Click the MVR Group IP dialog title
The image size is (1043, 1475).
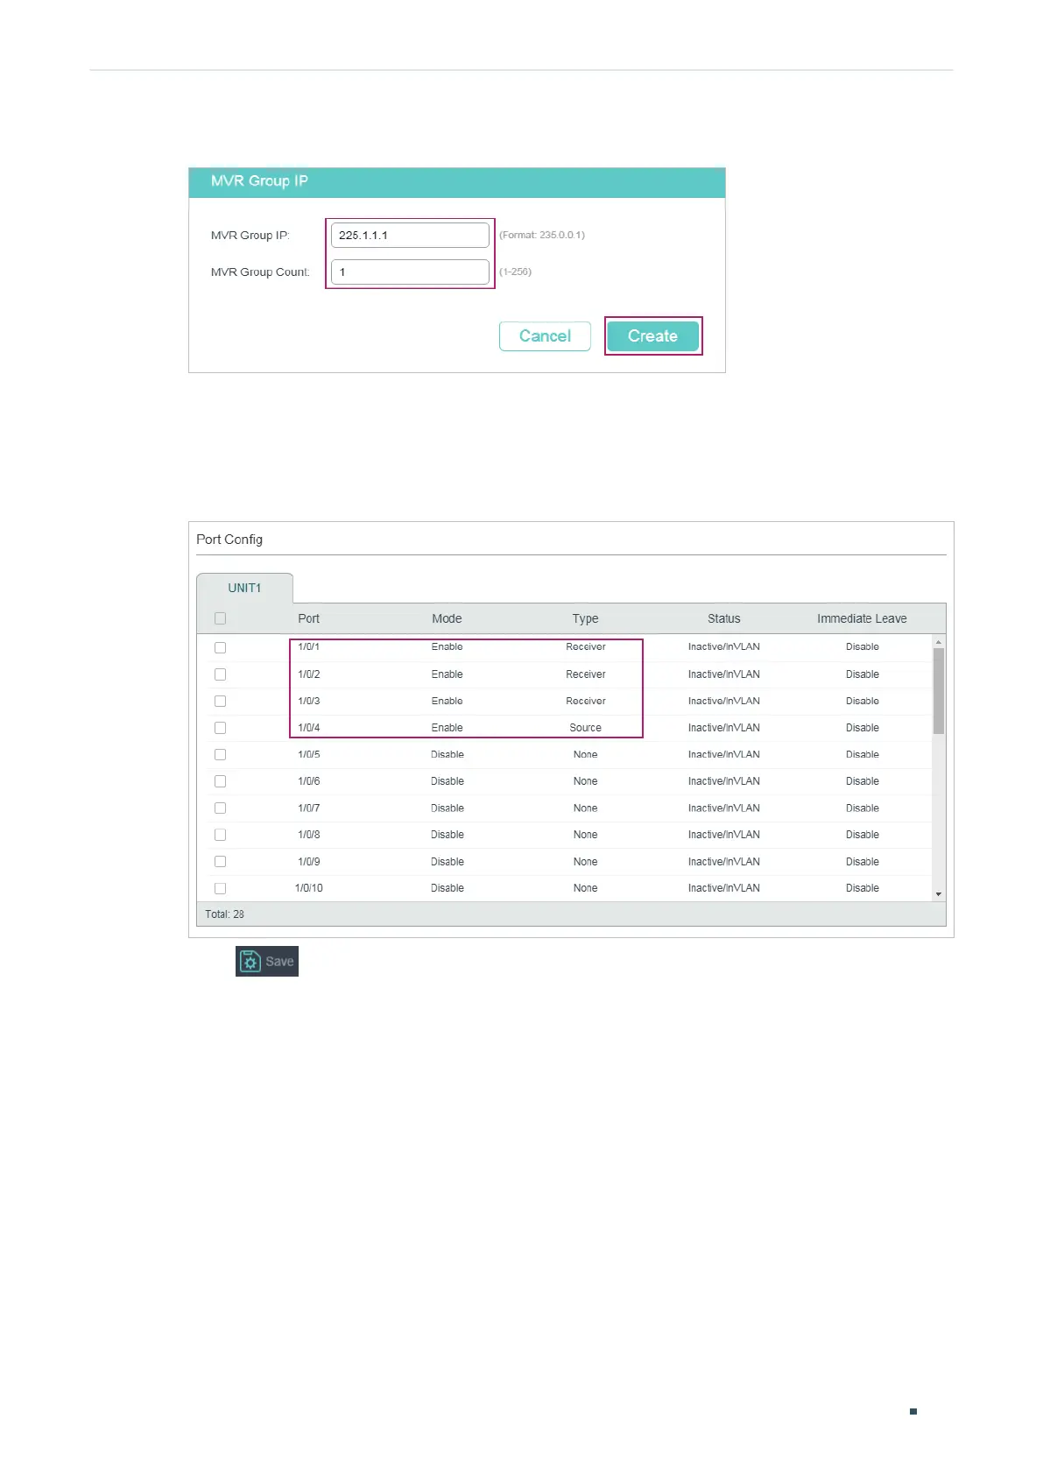[259, 181]
